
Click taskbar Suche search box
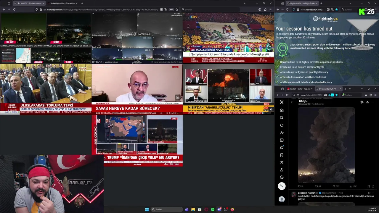click(166, 209)
